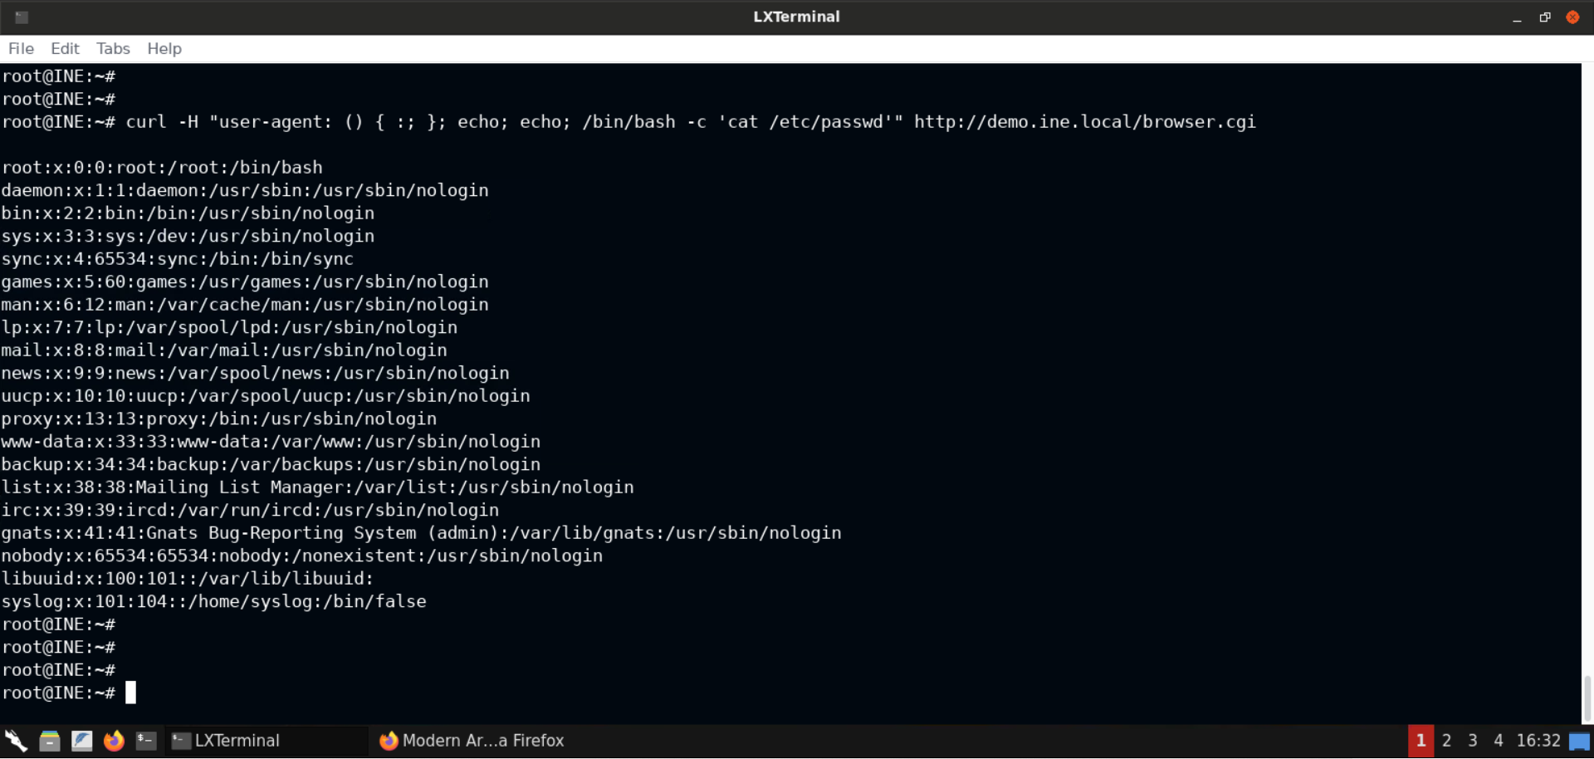The height and width of the screenshot is (759, 1594).
Task: Minimize the LXTerminal window
Action: pyautogui.click(x=1517, y=17)
